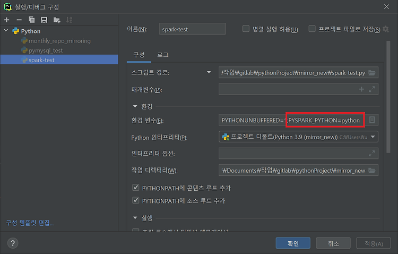Image resolution: width=398 pixels, height=254 pixels.
Task: Save the configuration with the disk icon
Action: click(44, 20)
